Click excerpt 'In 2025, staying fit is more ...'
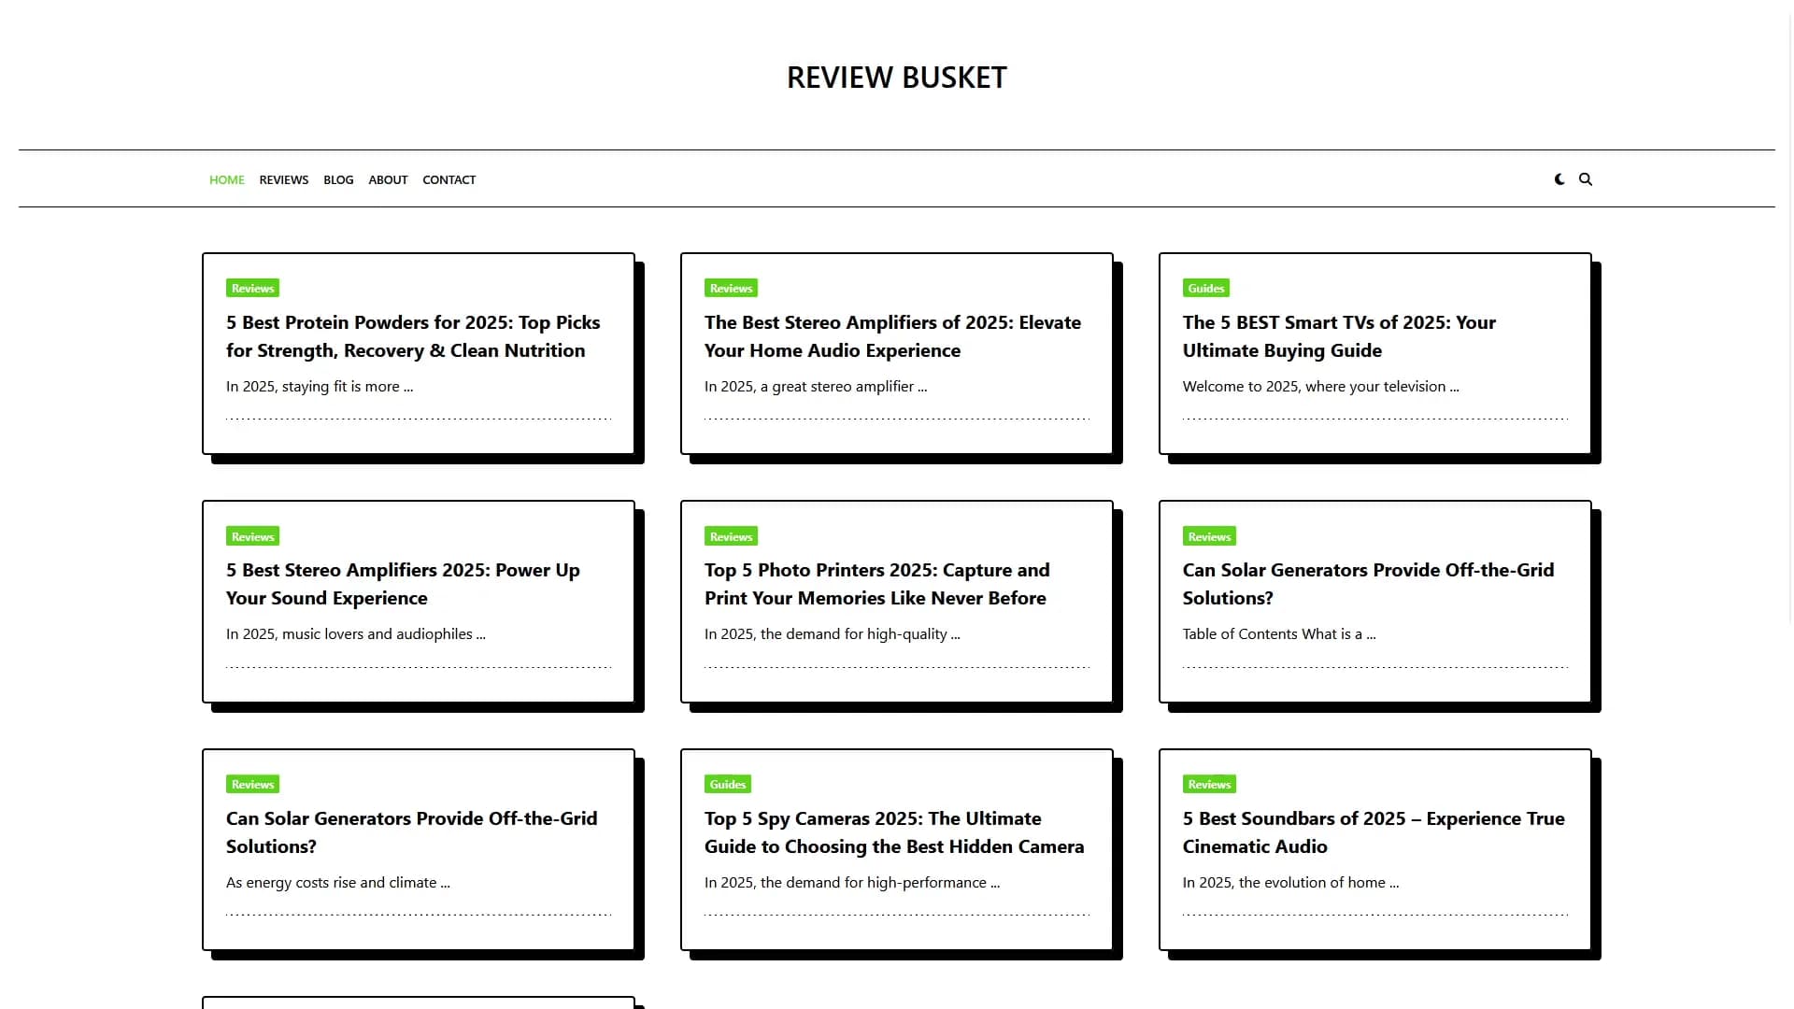 (320, 387)
